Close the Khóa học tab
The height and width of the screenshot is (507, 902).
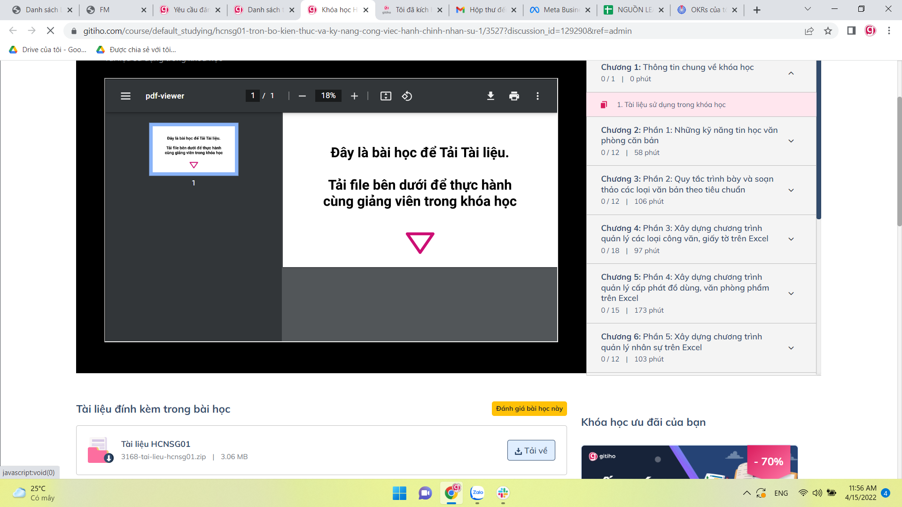[366, 10]
